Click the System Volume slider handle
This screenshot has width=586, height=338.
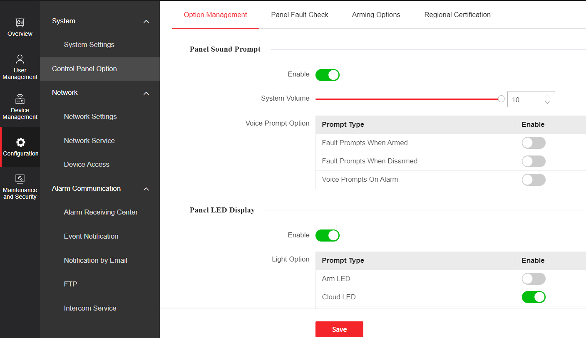pyautogui.click(x=501, y=99)
